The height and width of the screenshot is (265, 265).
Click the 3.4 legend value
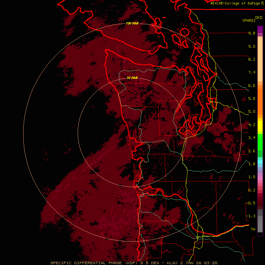252,138
